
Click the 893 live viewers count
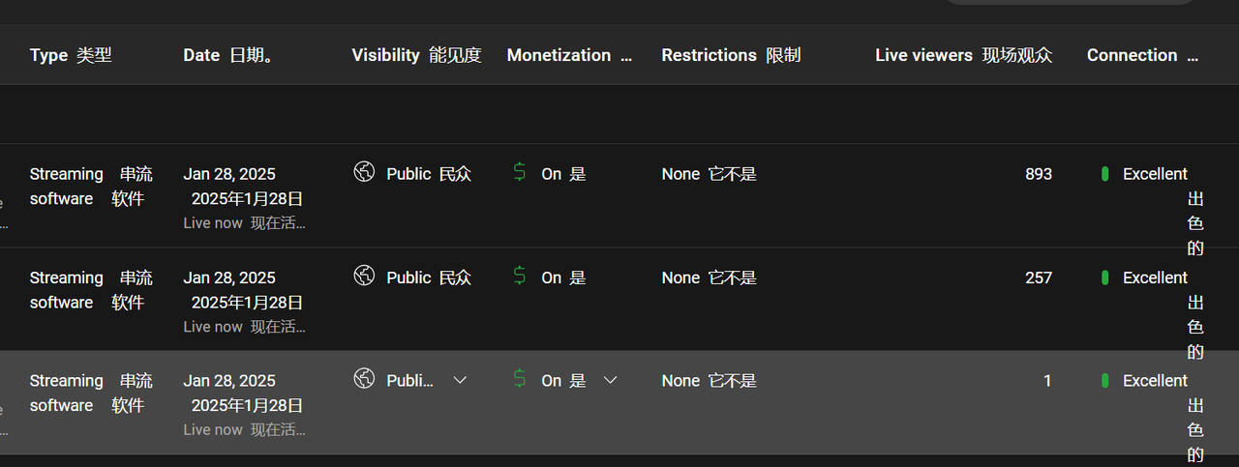[x=1039, y=174]
